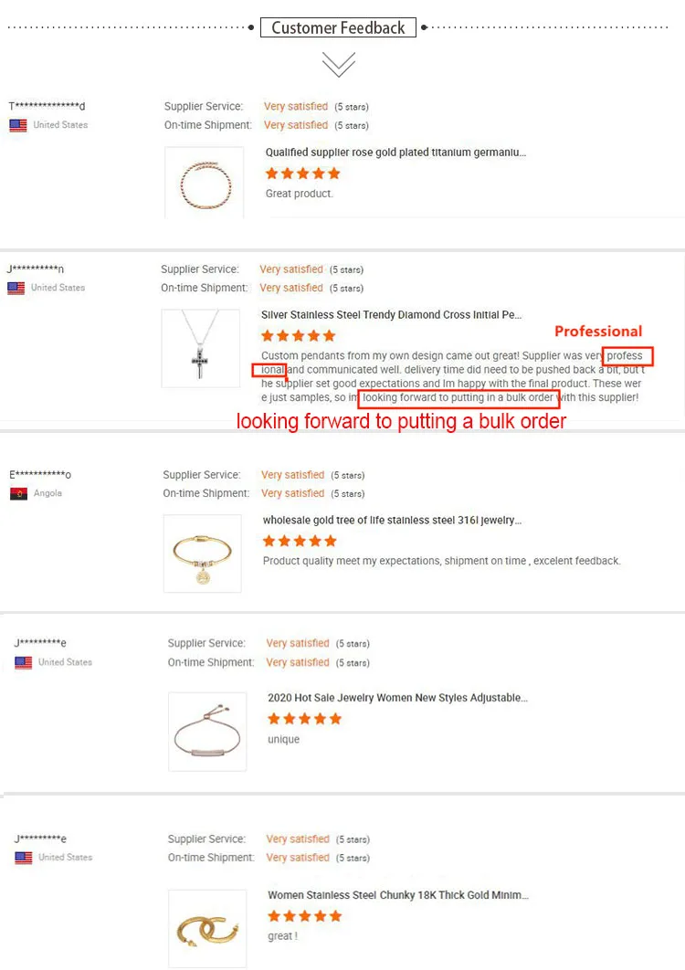Open 'Women Stainless Steel Chunky 18K' product link
This screenshot has height=970, width=685.
pos(397,895)
